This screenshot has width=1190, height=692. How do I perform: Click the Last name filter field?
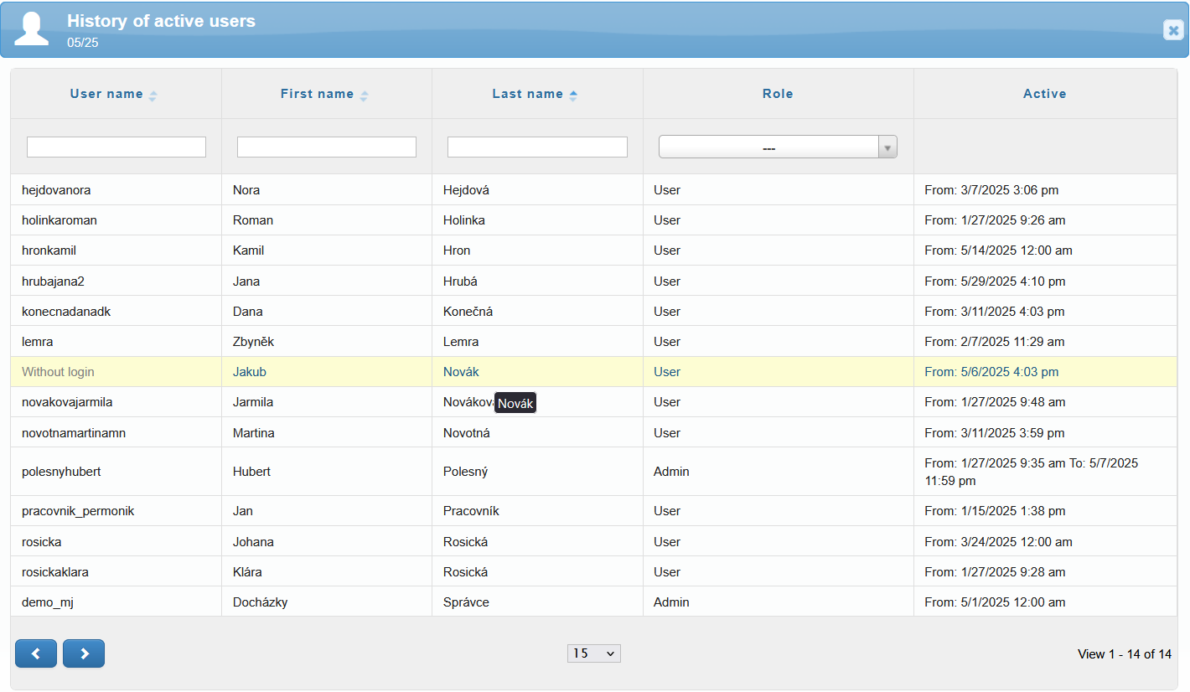tap(537, 147)
